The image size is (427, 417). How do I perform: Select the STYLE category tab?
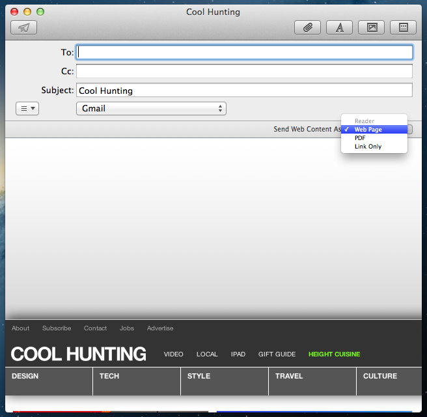pyautogui.click(x=225, y=381)
